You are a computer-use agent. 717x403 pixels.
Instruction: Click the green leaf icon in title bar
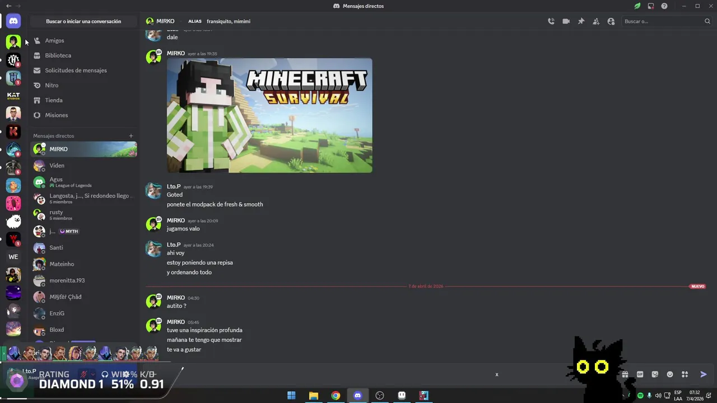coord(637,6)
